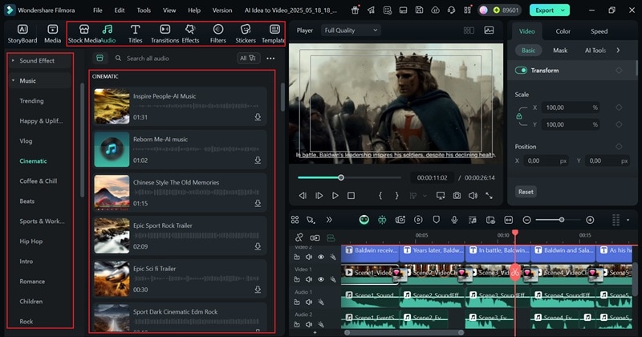642x337 pixels.
Task: Click the Mark In curly brace icon
Action: click(x=380, y=196)
